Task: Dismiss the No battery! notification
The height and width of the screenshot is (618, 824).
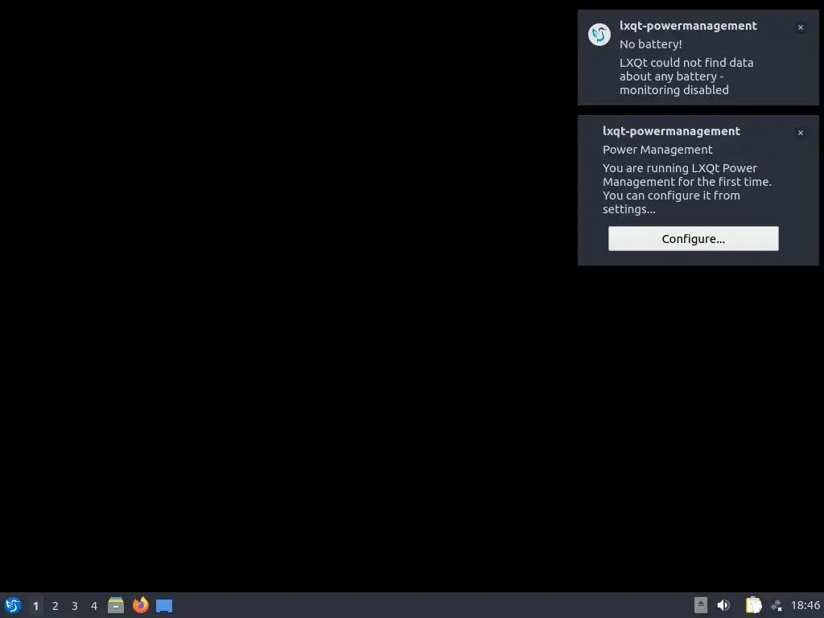Action: tap(801, 27)
